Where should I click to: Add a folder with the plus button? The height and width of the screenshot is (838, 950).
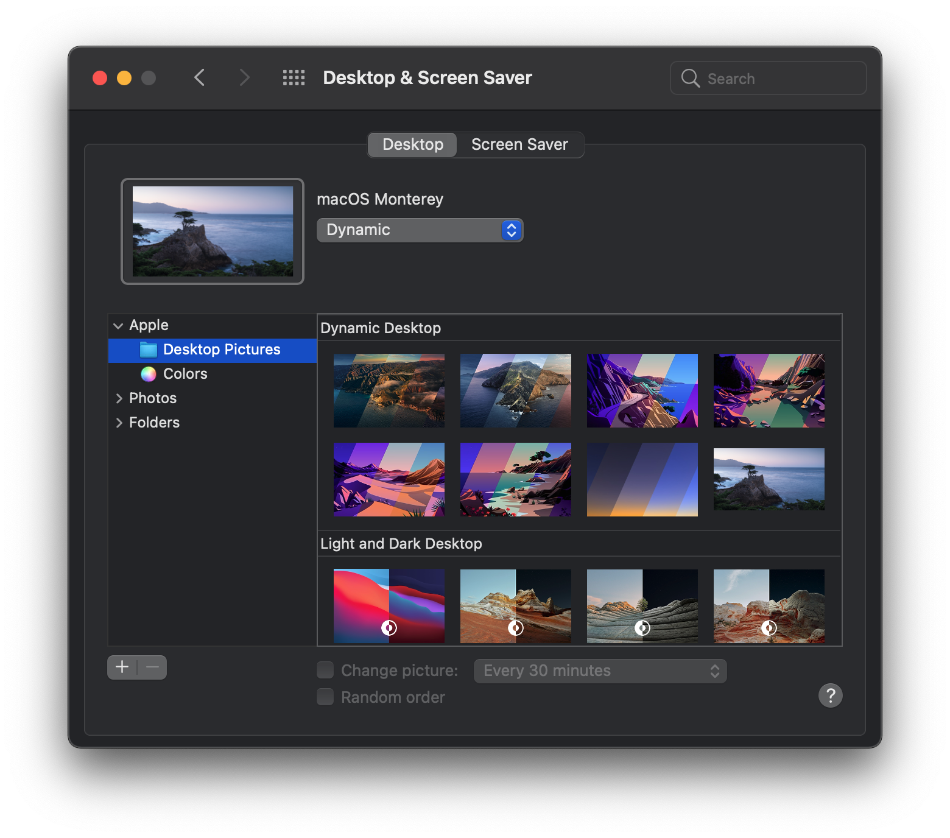tap(122, 667)
